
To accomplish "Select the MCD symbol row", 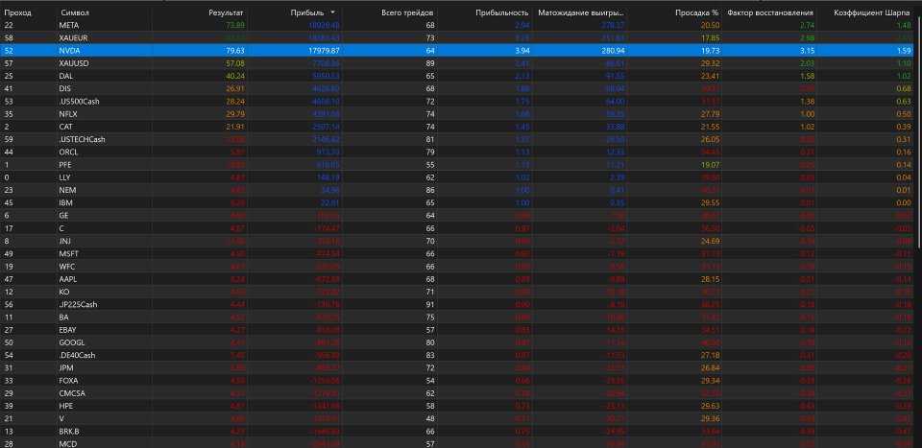I will tap(457, 443).
